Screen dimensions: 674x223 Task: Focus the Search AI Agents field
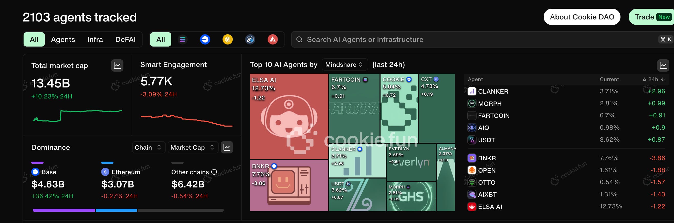coord(482,39)
